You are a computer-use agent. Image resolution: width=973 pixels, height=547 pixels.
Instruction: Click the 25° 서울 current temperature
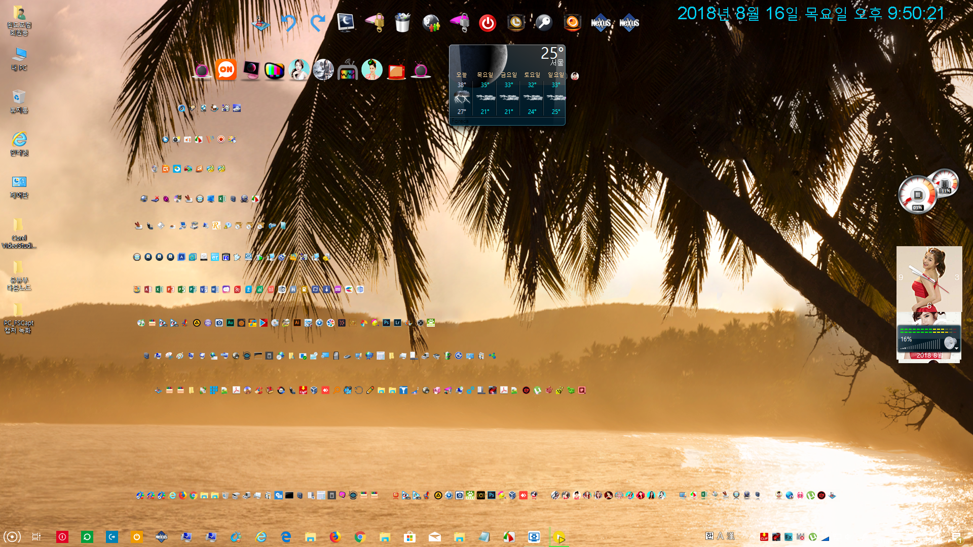552,56
